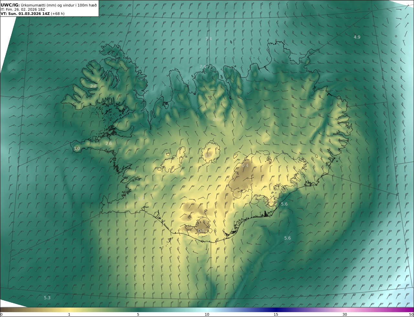Click the colorbar tick label "50"
The height and width of the screenshot is (317, 414).
coord(411,314)
